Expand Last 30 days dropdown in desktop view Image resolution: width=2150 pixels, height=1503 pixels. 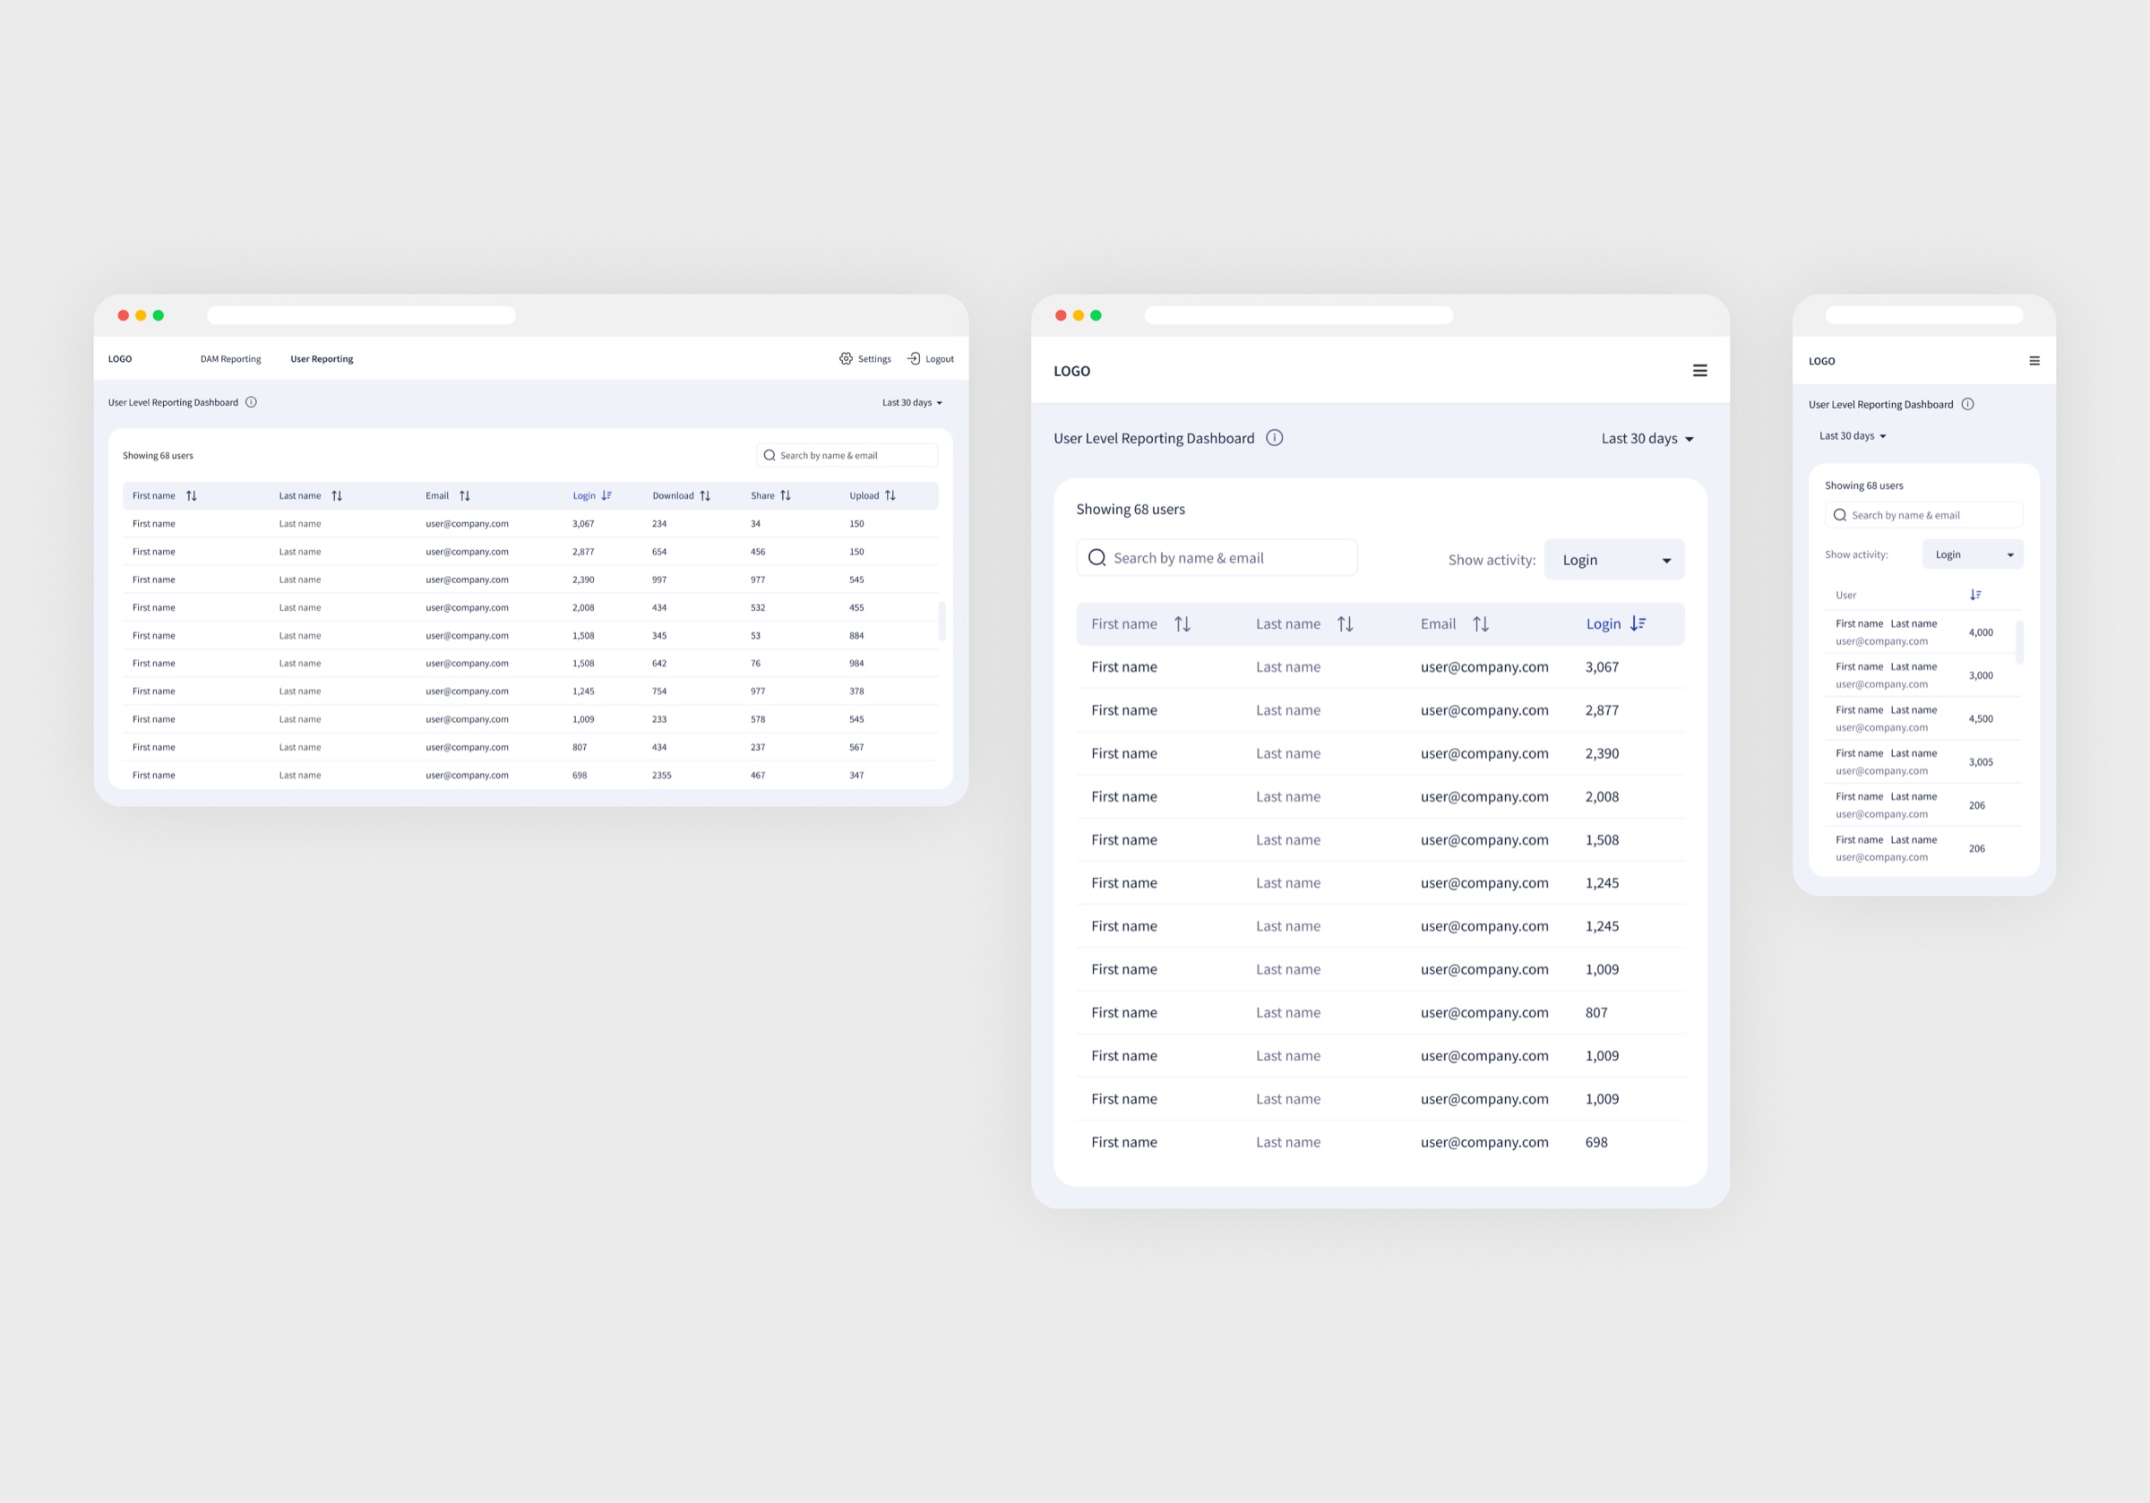pos(912,403)
